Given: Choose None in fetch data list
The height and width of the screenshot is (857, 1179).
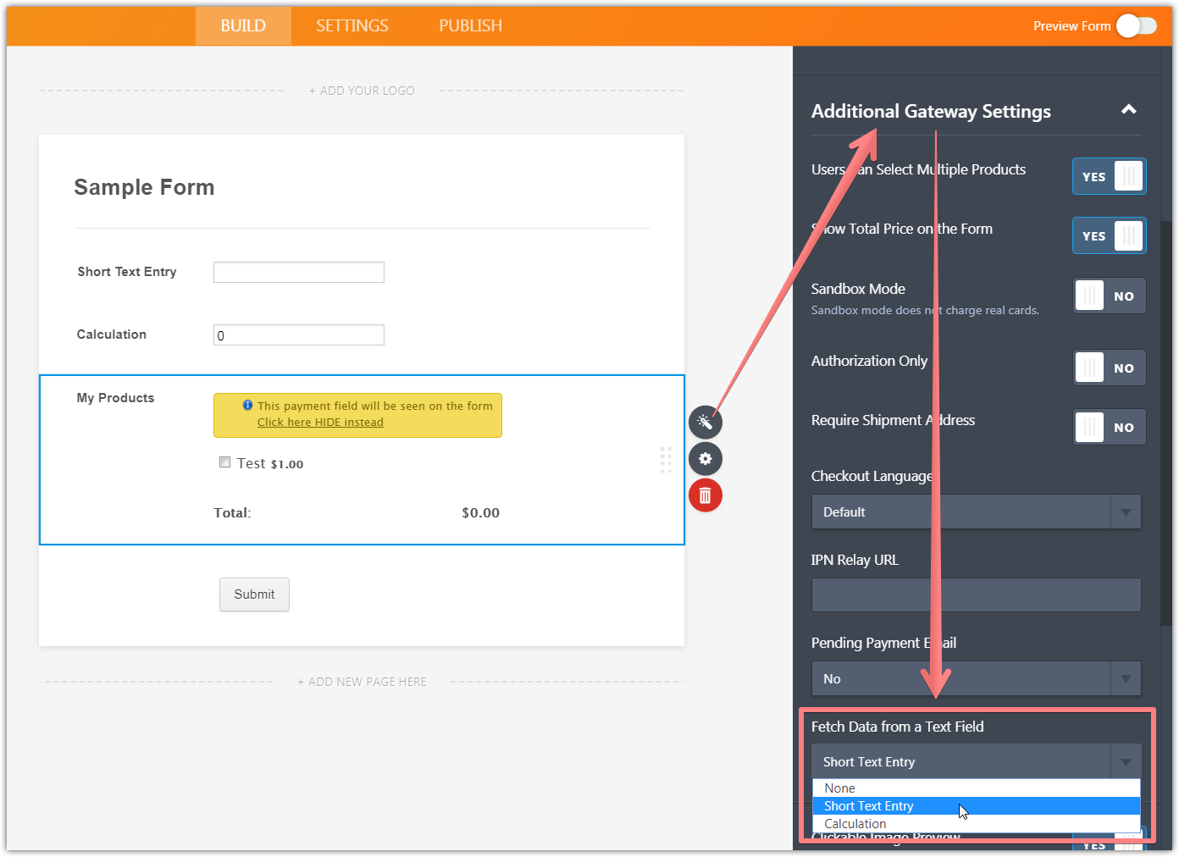Looking at the screenshot, I should (x=840, y=788).
